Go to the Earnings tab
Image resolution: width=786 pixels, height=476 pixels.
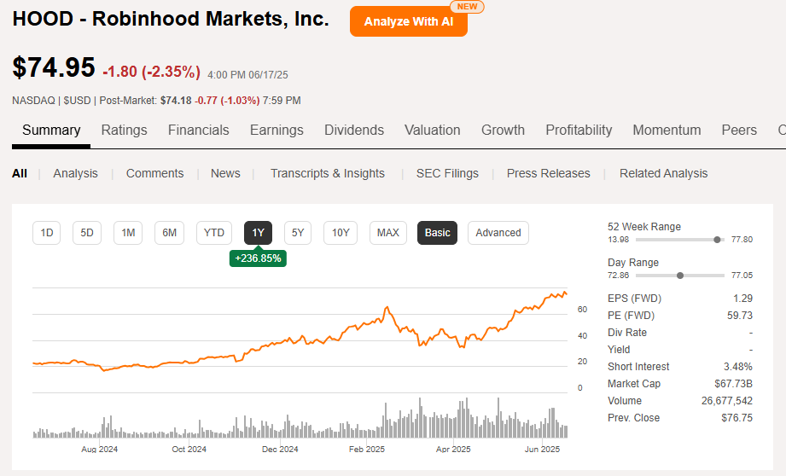coord(277,130)
